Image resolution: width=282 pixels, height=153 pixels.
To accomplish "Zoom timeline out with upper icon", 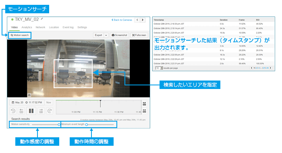I will click(144, 104).
